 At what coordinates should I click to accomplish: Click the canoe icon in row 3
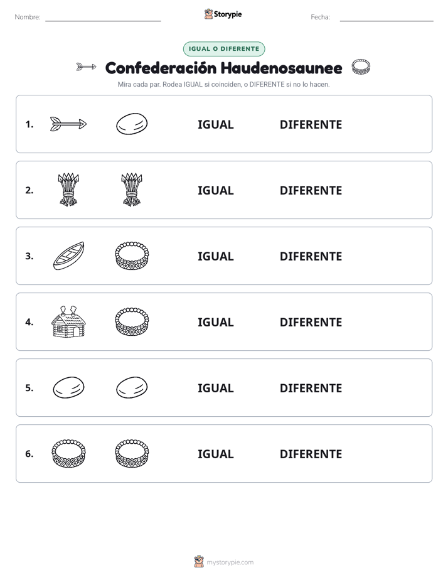click(x=68, y=255)
